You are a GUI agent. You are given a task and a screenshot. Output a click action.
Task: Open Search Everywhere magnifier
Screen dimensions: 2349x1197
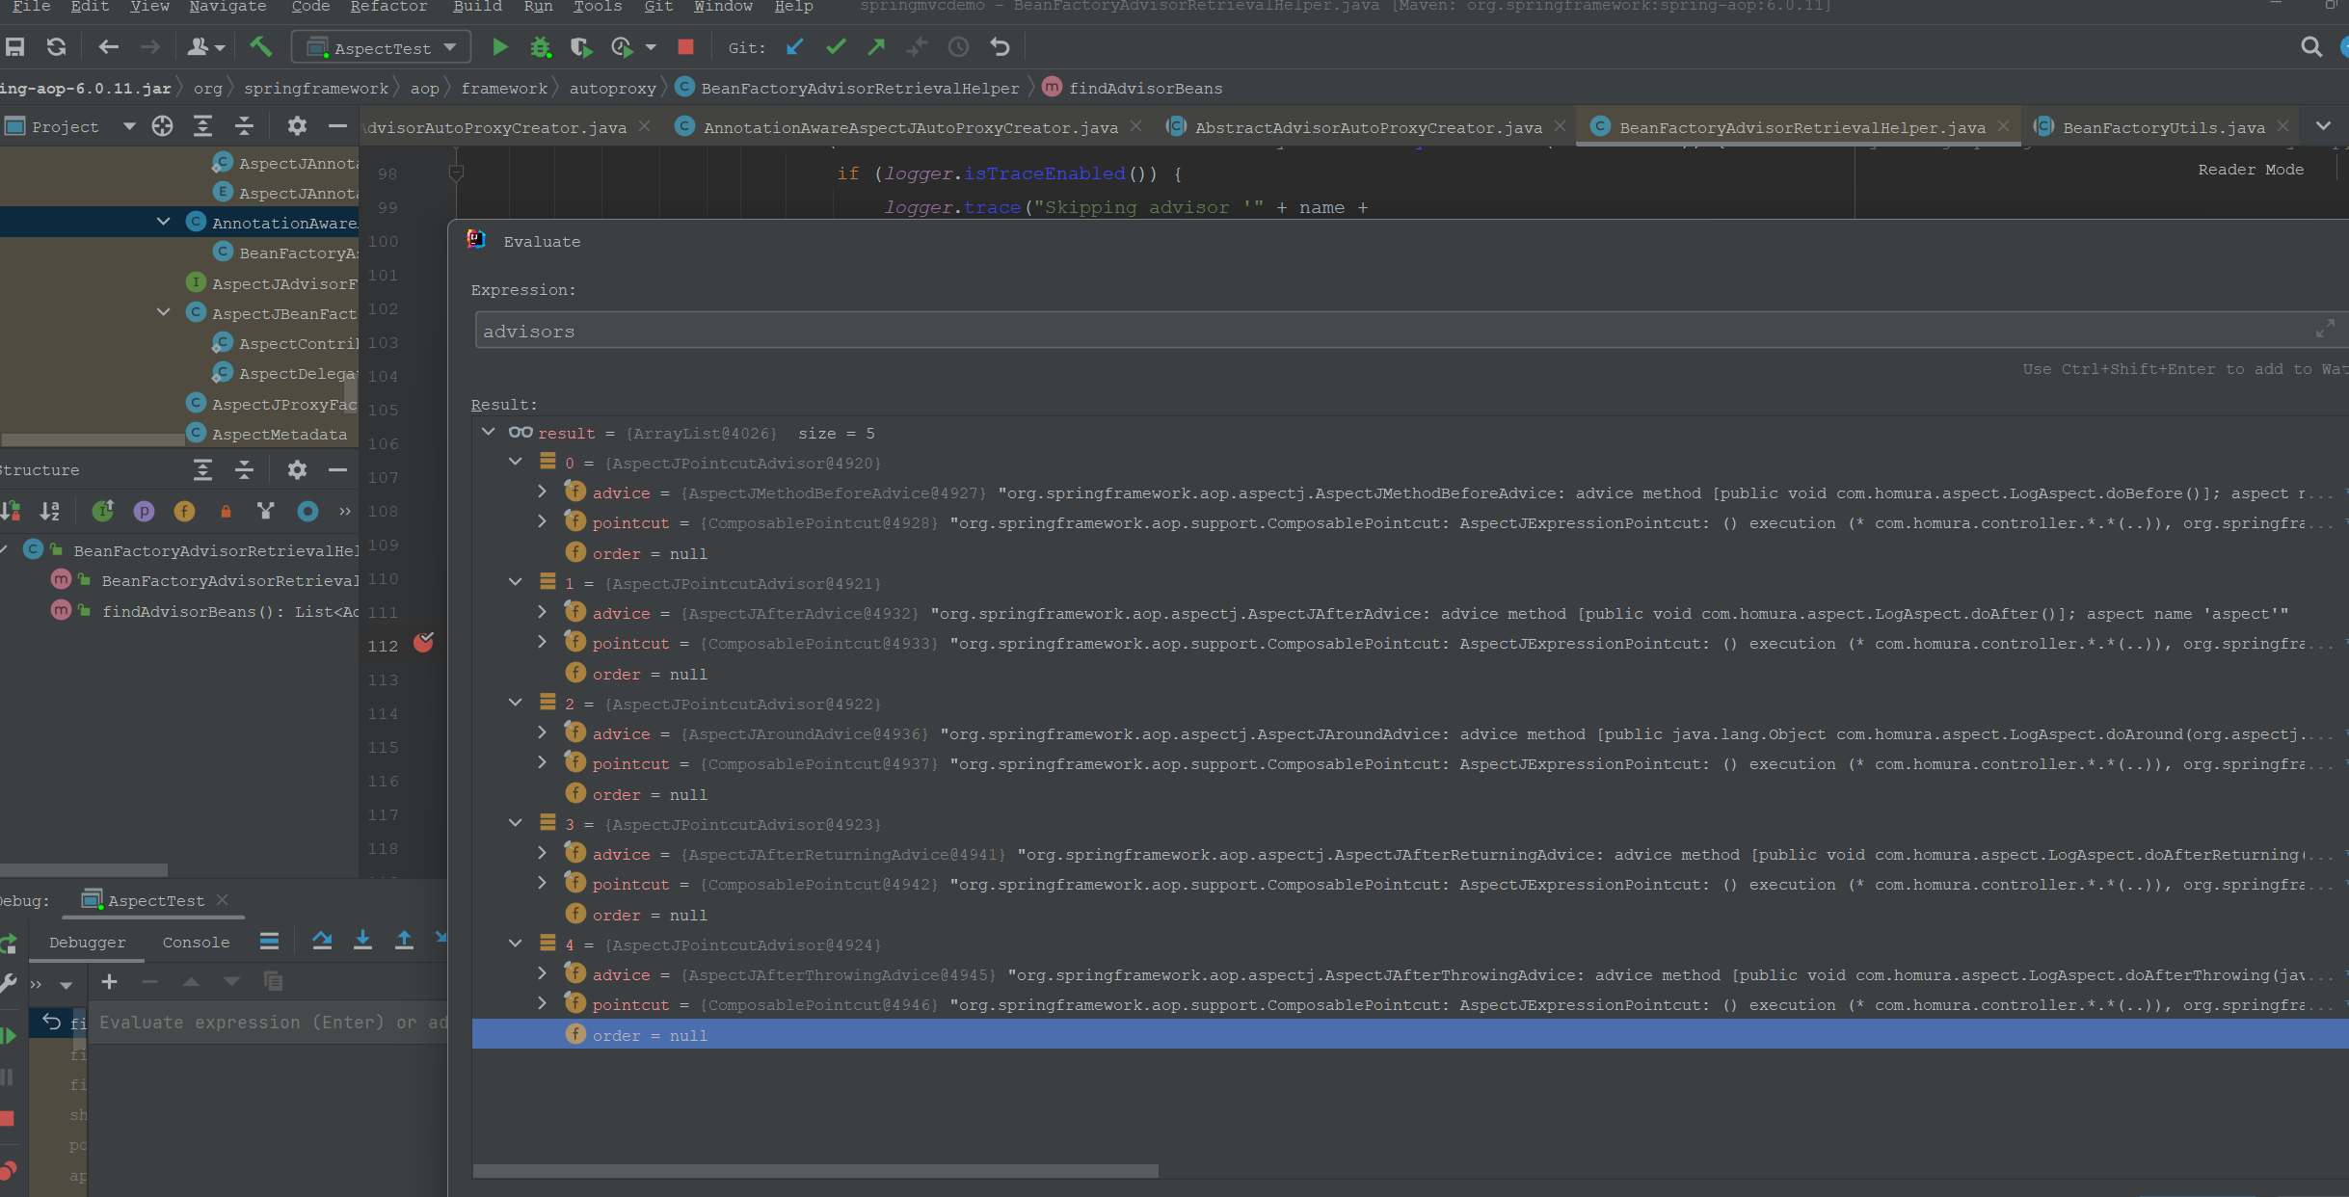coord(2310,47)
